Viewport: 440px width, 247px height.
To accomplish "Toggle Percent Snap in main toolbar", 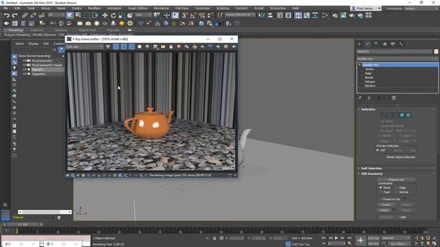I will point(201,15).
